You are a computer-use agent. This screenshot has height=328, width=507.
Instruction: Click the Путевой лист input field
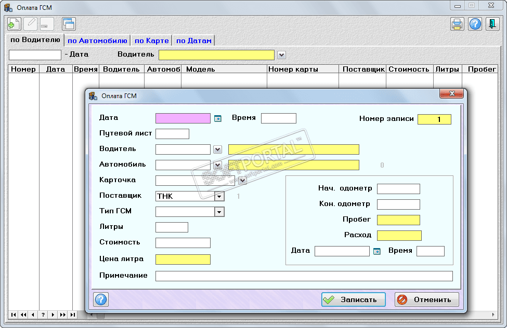point(172,134)
